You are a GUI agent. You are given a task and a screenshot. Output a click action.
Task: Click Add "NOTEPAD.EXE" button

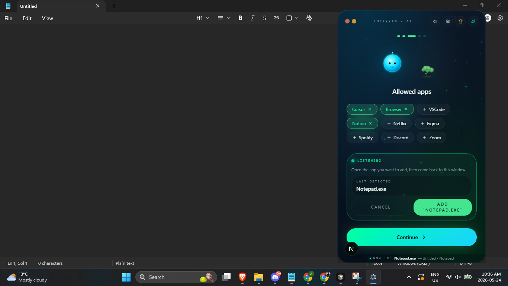(443, 207)
